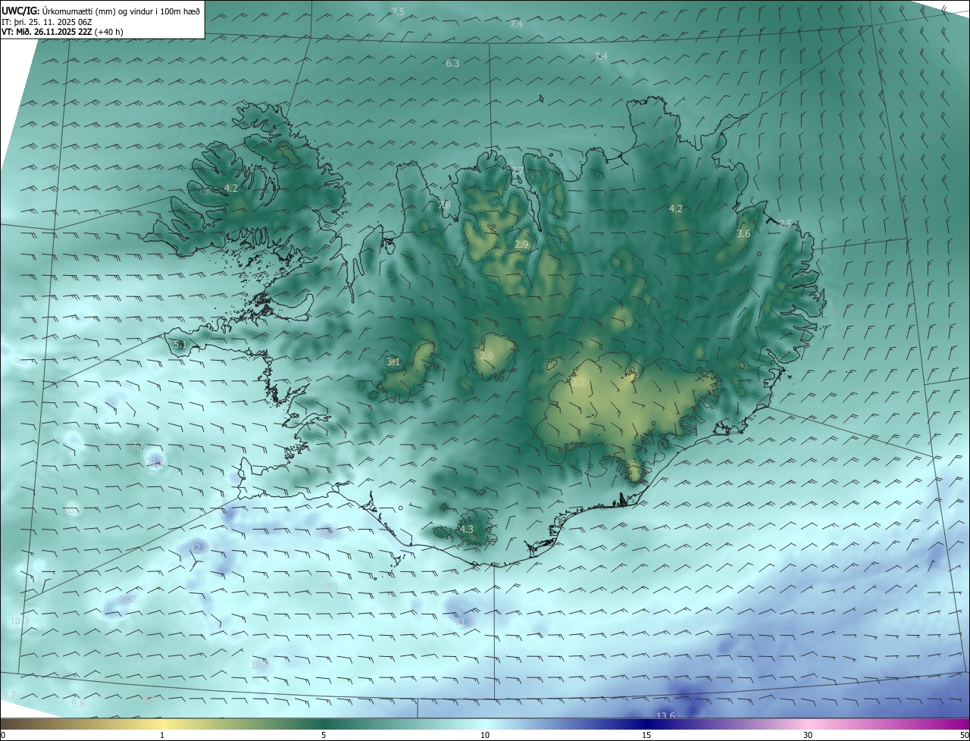Click the 3.1 value over the western glacier
Viewport: 970px width, 741px height.
[393, 362]
